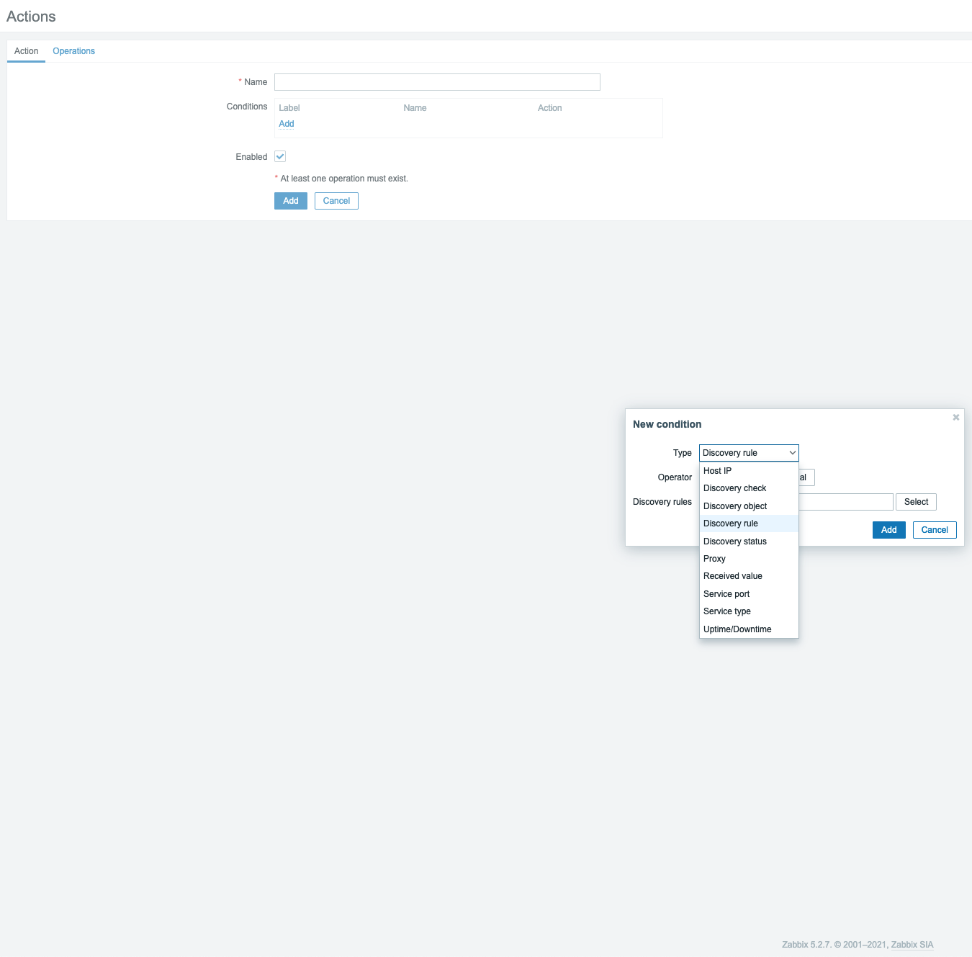Viewport: 972px width, 957px height.
Task: Click Select next to Discovery rules
Action: pos(917,502)
